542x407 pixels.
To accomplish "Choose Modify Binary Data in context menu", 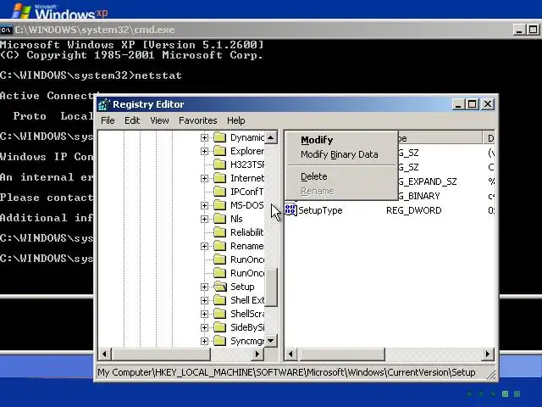I will tap(339, 154).
